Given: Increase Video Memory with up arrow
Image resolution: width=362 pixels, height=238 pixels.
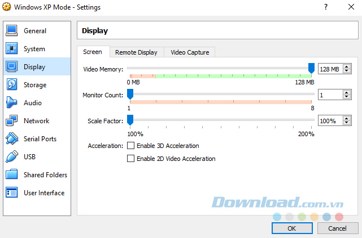Looking at the screenshot, I should pyautogui.click(x=347, y=67).
